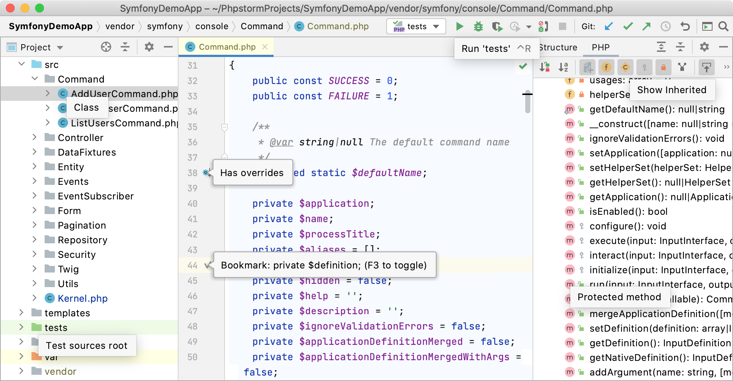Push commits using the green up-arrow icon
733x381 pixels.
click(647, 26)
